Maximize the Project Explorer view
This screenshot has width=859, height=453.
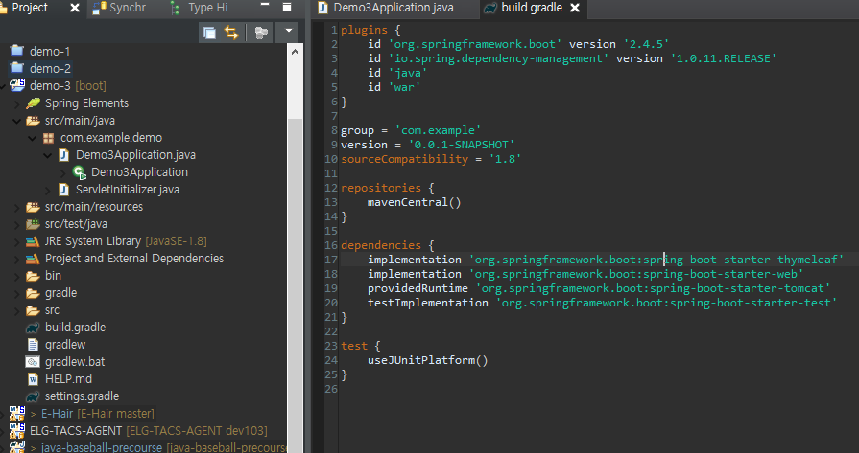click(x=287, y=7)
